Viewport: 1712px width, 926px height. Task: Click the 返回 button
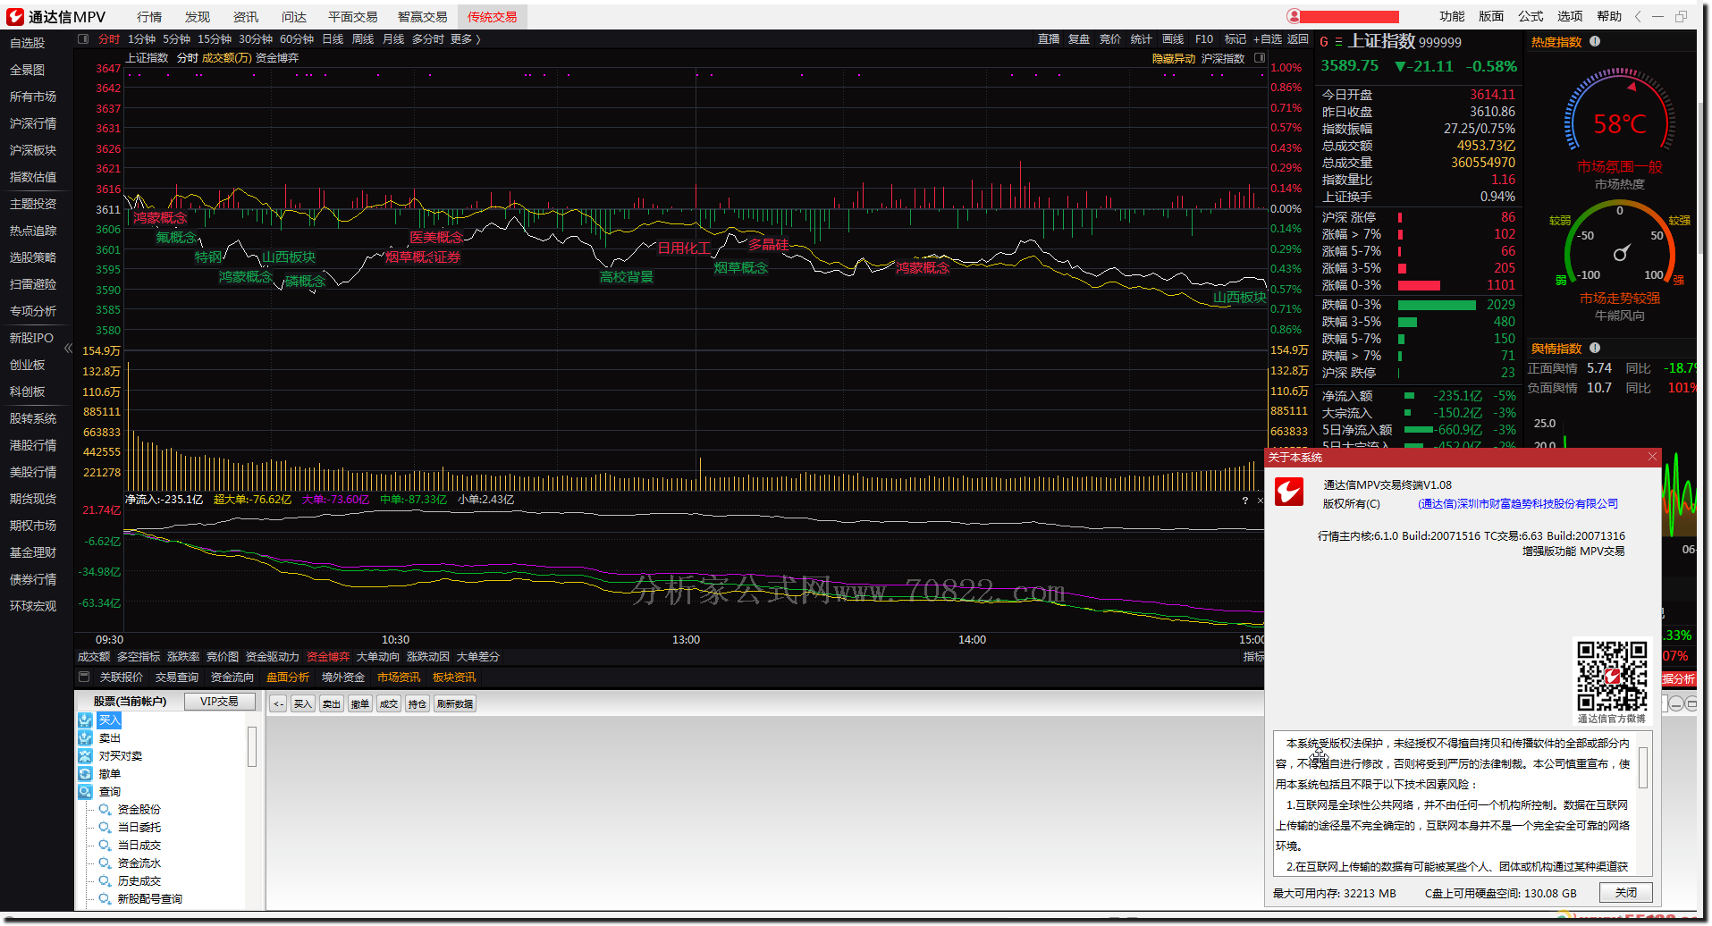pos(1297,39)
